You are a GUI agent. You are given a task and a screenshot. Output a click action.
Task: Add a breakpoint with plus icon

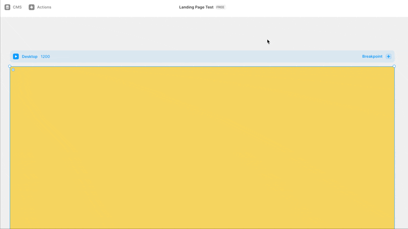(389, 56)
